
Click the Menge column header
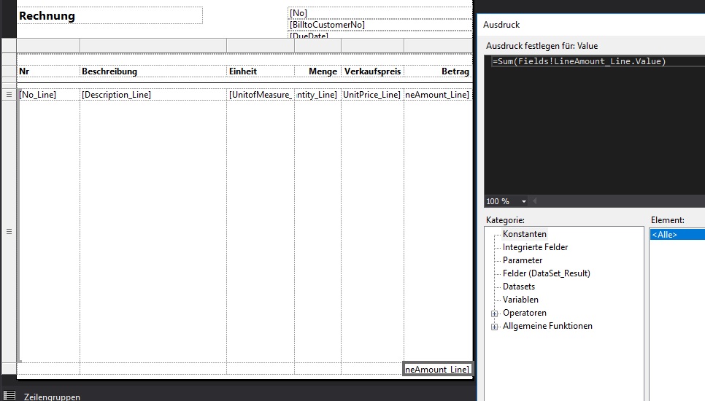click(x=318, y=71)
